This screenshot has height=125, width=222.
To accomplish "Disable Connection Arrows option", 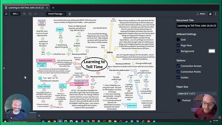I will [x=178, y=66].
